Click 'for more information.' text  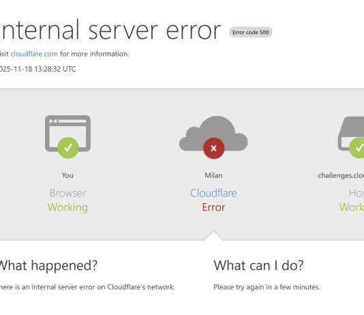pos(95,54)
